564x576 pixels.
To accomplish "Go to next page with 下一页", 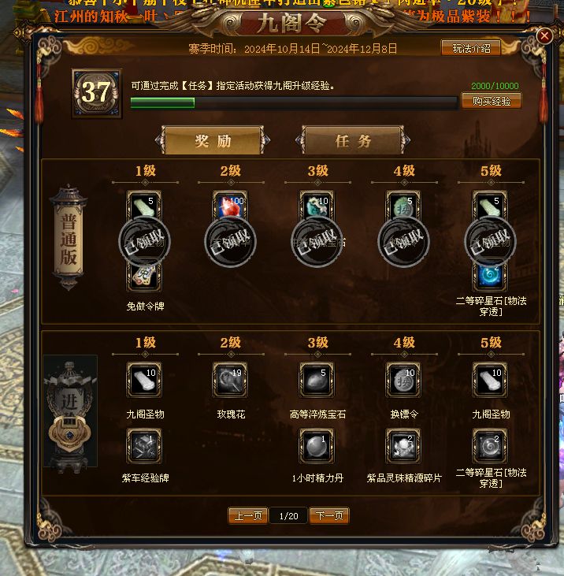I will tap(329, 516).
